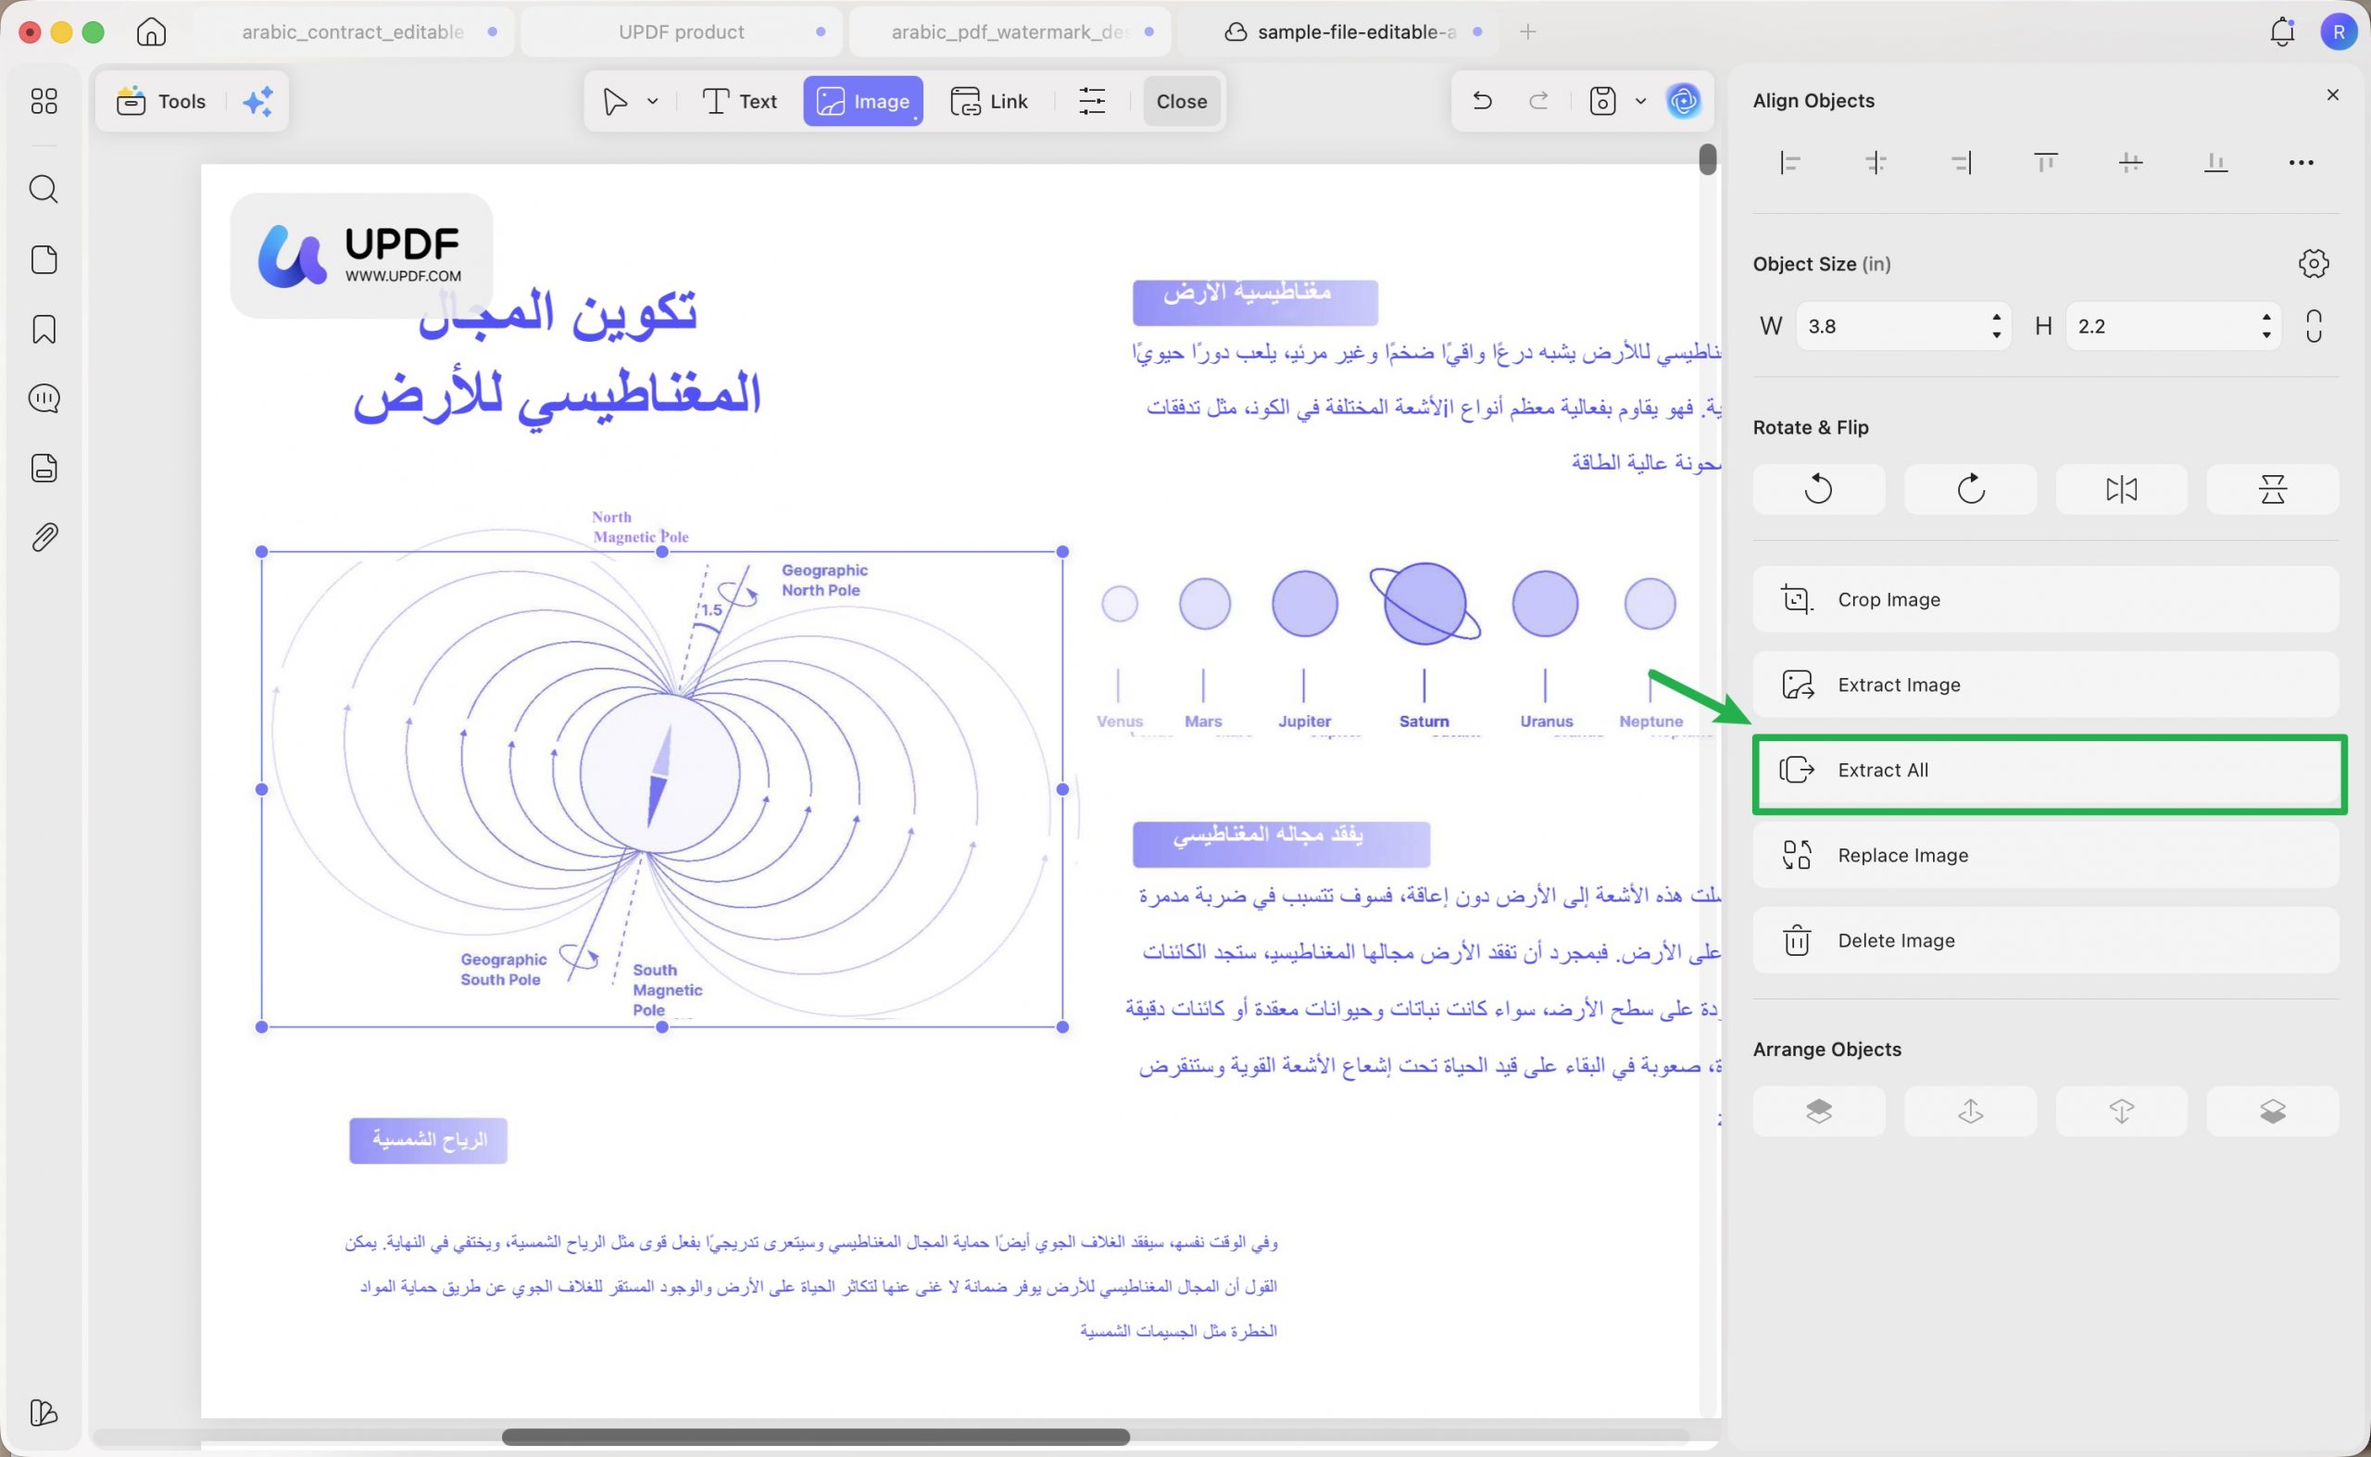Switch to arabic_pdf_watermark tab
Viewport: 2371px width, 1457px height.
tap(1009, 31)
